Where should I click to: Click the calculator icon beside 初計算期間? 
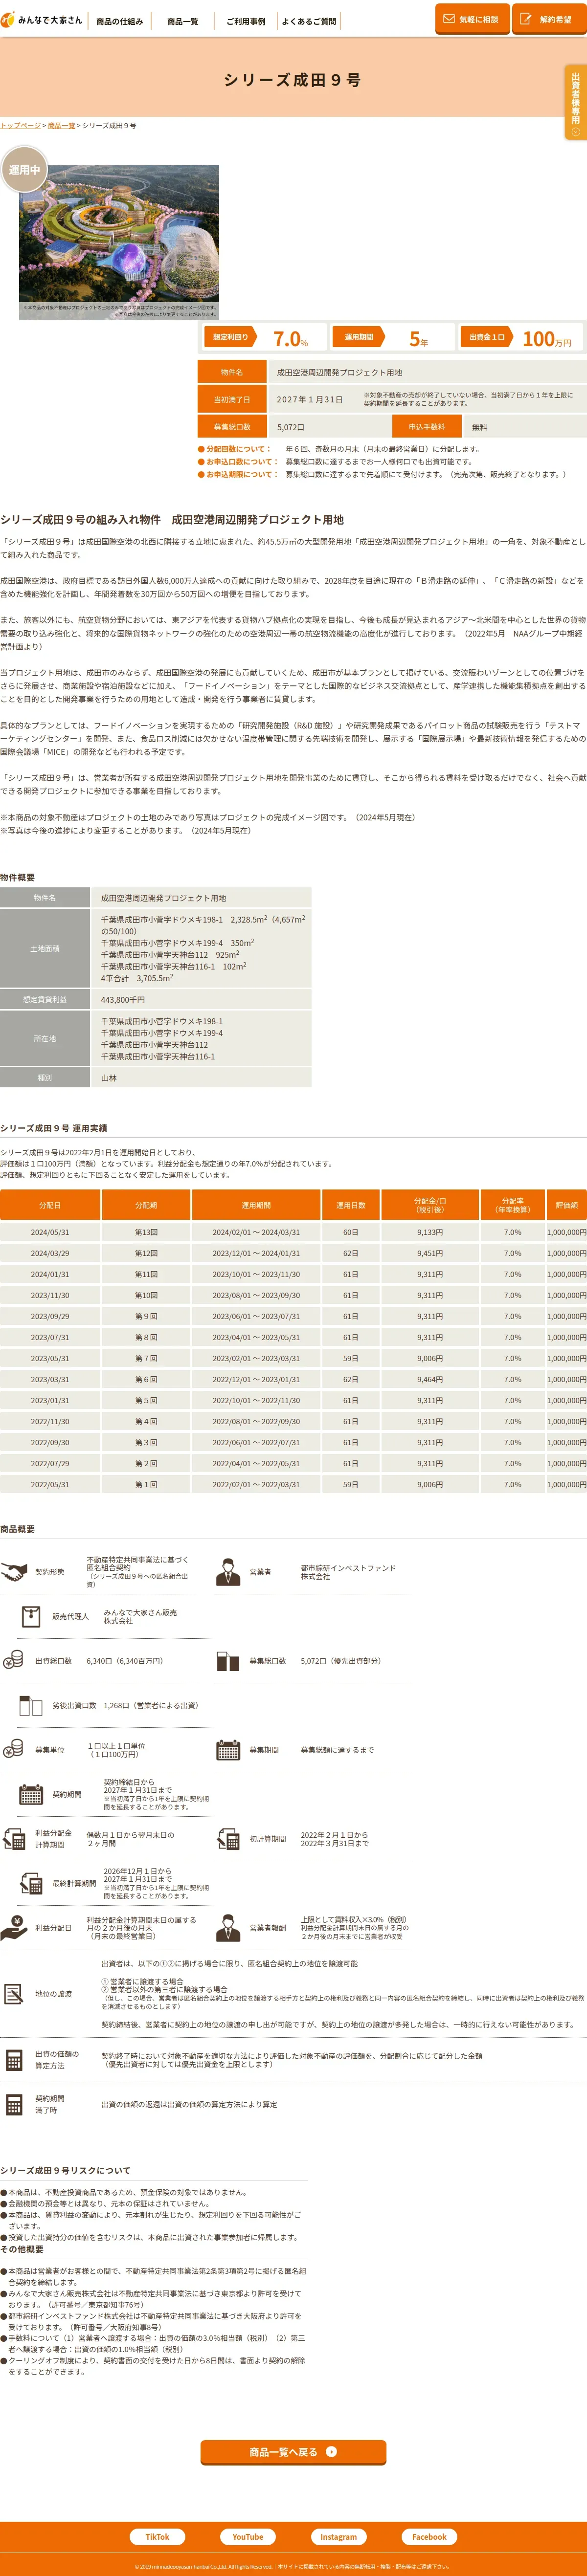coord(227,1839)
